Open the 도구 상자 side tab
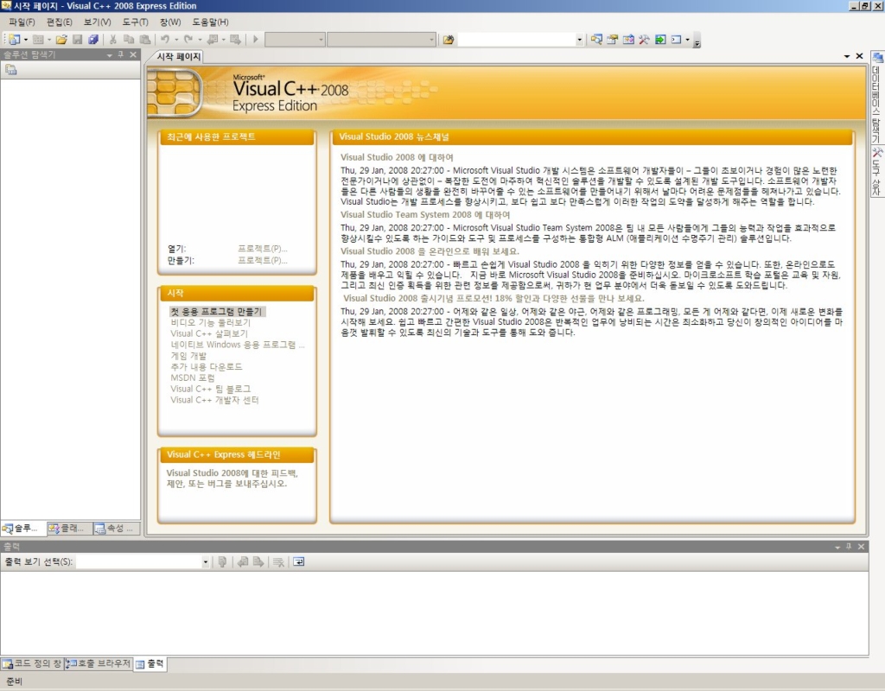Image resolution: width=885 pixels, height=691 pixels. pos(876,172)
